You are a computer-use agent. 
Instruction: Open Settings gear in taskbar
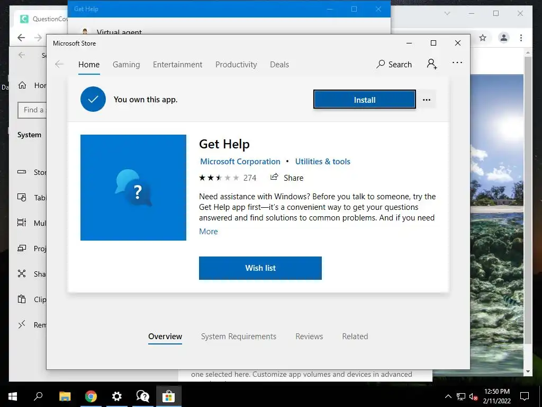(117, 396)
